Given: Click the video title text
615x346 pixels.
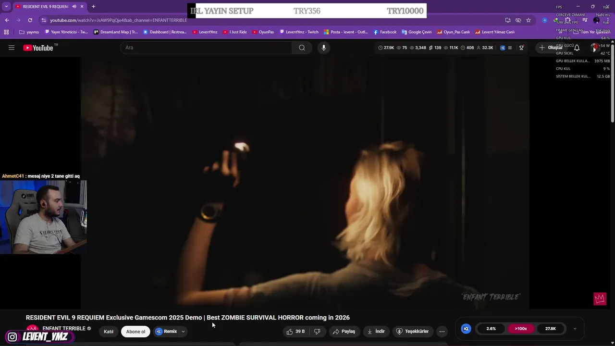Looking at the screenshot, I should tap(187, 318).
